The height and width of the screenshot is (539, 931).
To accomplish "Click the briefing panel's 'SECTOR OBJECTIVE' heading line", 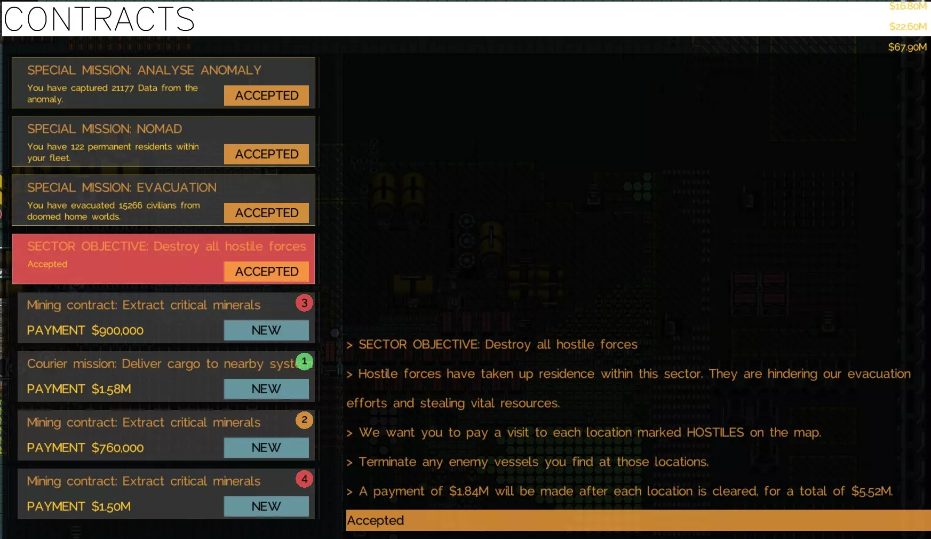I will [492, 345].
